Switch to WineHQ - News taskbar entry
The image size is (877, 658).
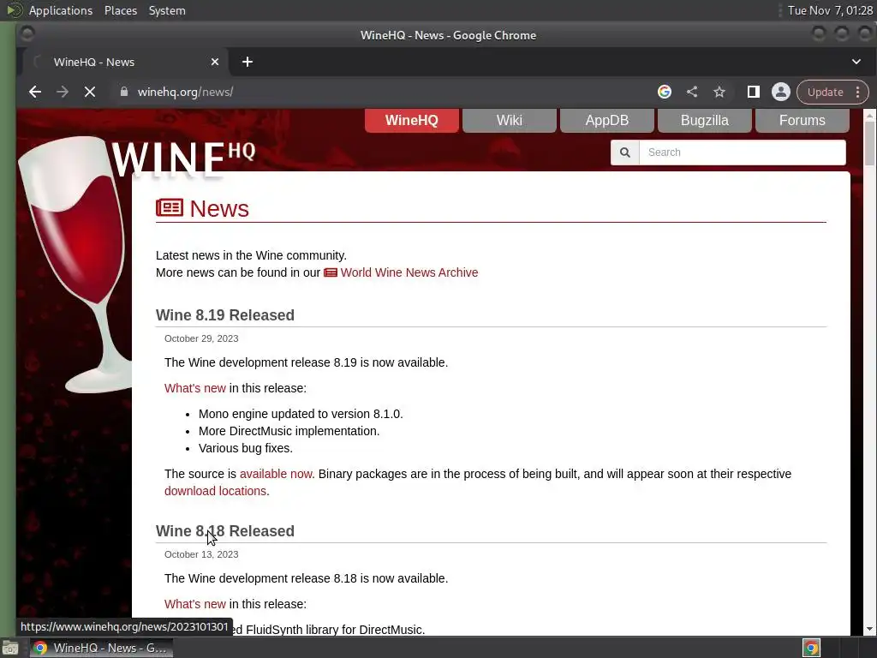click(101, 648)
